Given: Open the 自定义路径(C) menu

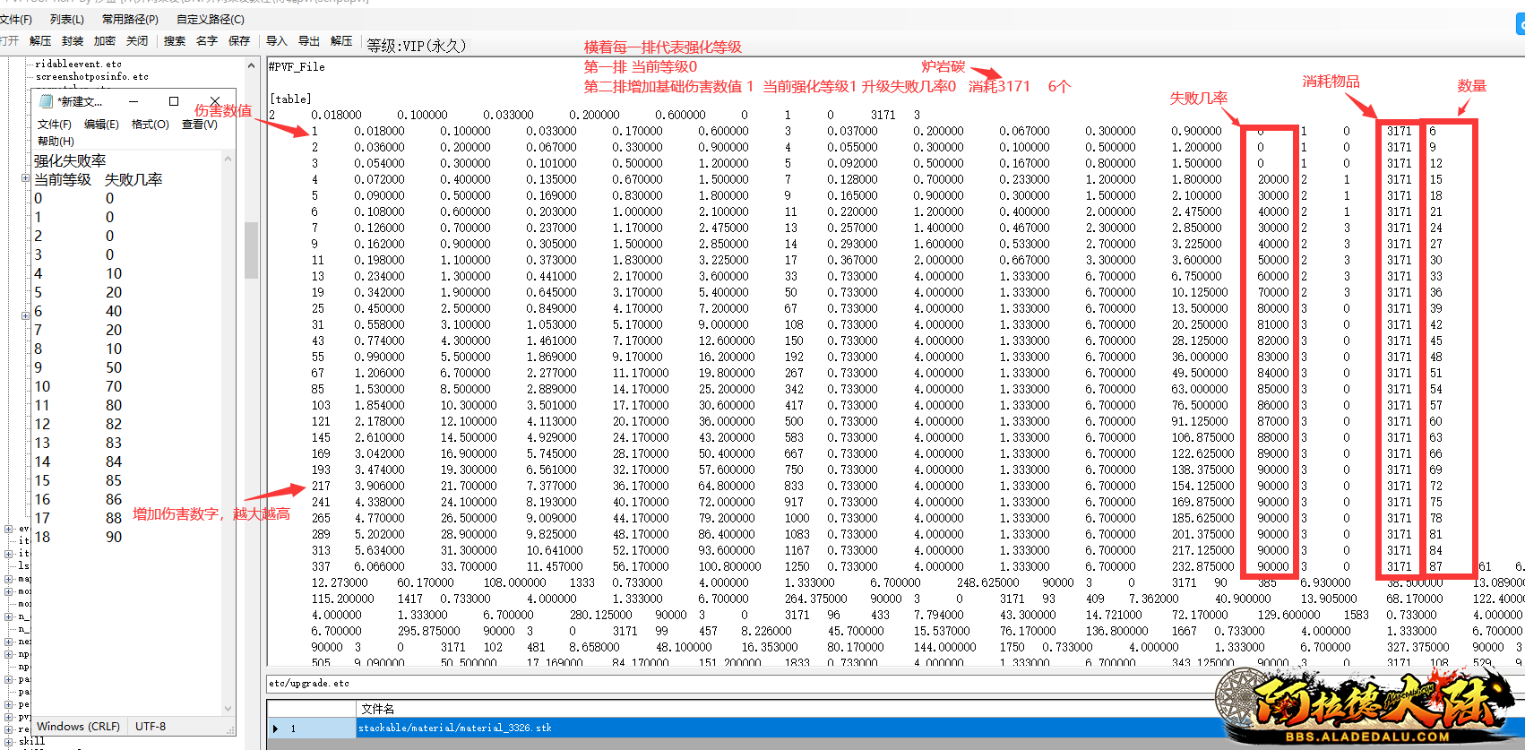Looking at the screenshot, I should pyautogui.click(x=211, y=19).
